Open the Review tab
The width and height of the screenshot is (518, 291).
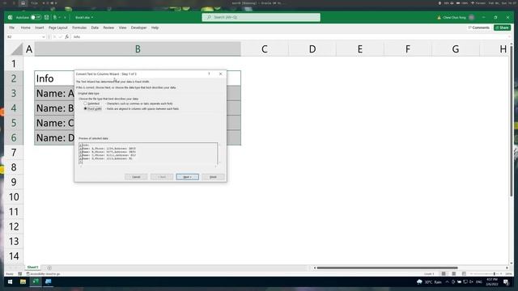pyautogui.click(x=108, y=27)
